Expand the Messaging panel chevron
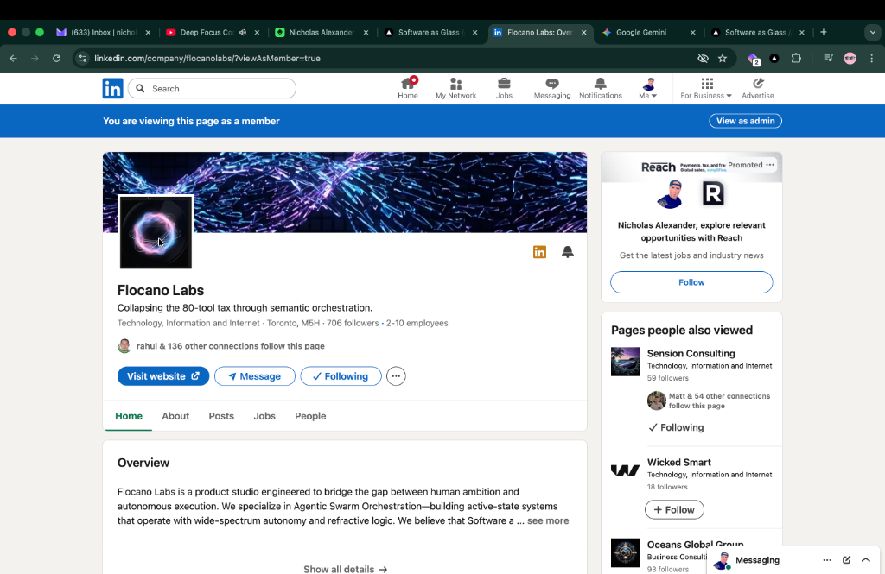 [865, 560]
